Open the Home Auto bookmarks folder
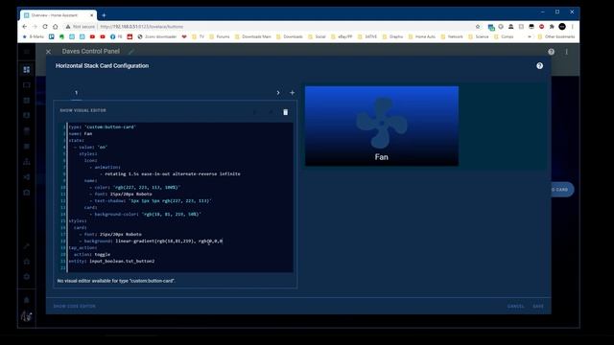614x345 pixels. (x=422, y=36)
